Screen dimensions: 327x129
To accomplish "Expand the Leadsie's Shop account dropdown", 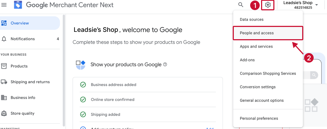I will click(x=316, y=5).
